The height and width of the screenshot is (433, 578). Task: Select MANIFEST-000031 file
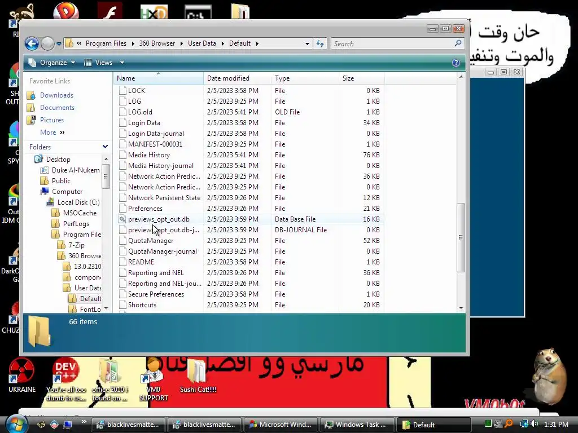click(x=155, y=144)
